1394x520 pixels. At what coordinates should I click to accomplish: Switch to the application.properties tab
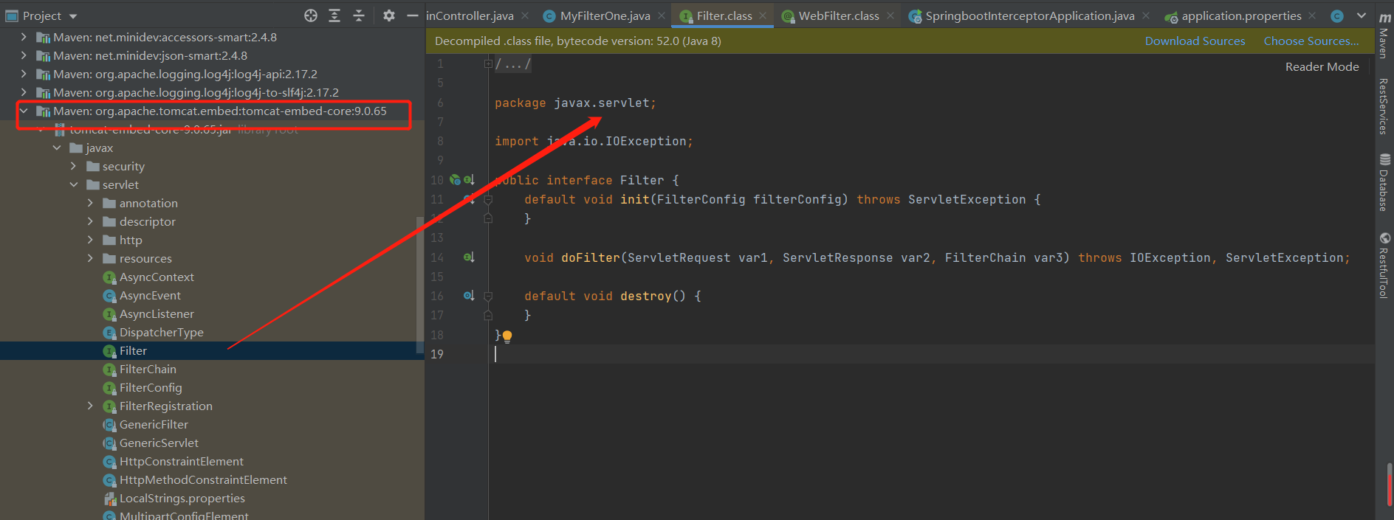(1240, 15)
